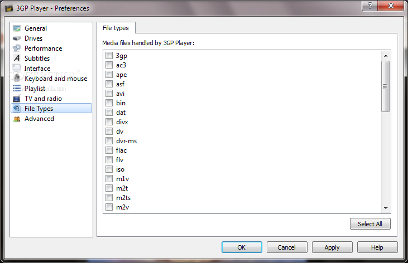Click the Cancel button

pos(287,247)
